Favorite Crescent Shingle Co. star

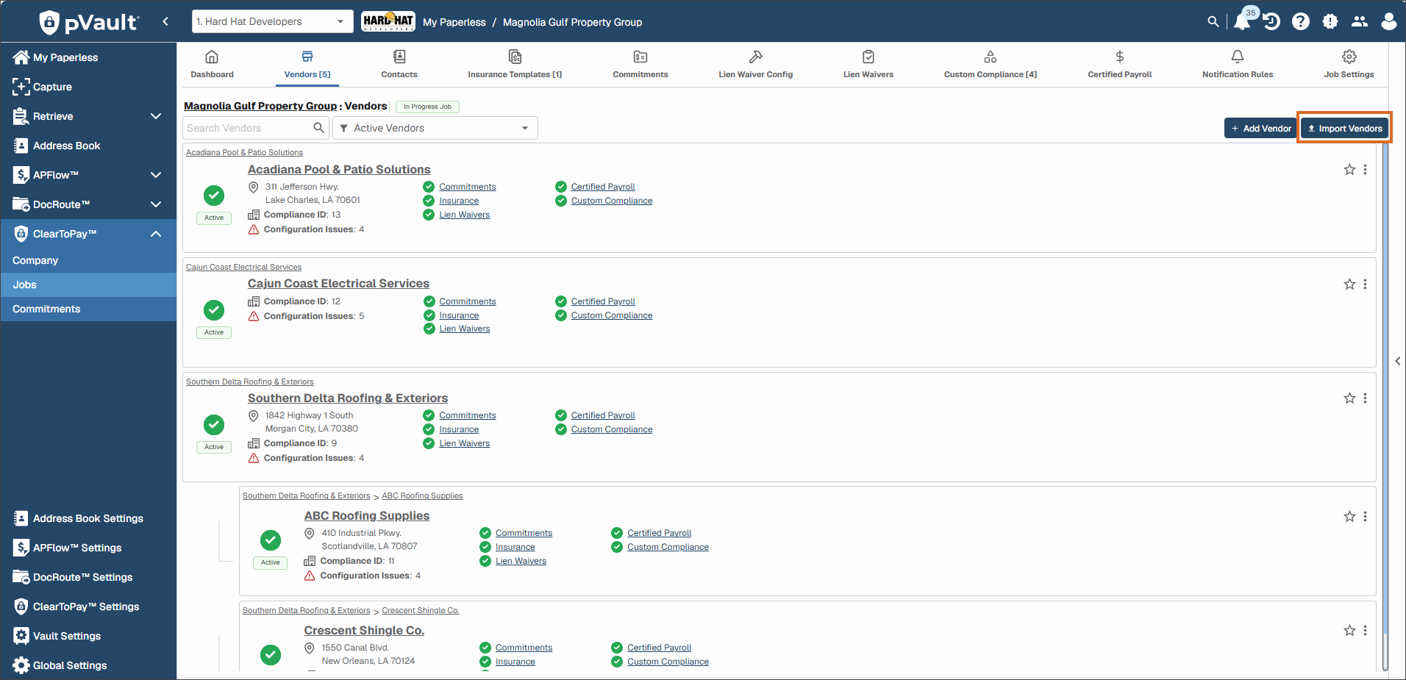[x=1349, y=631]
